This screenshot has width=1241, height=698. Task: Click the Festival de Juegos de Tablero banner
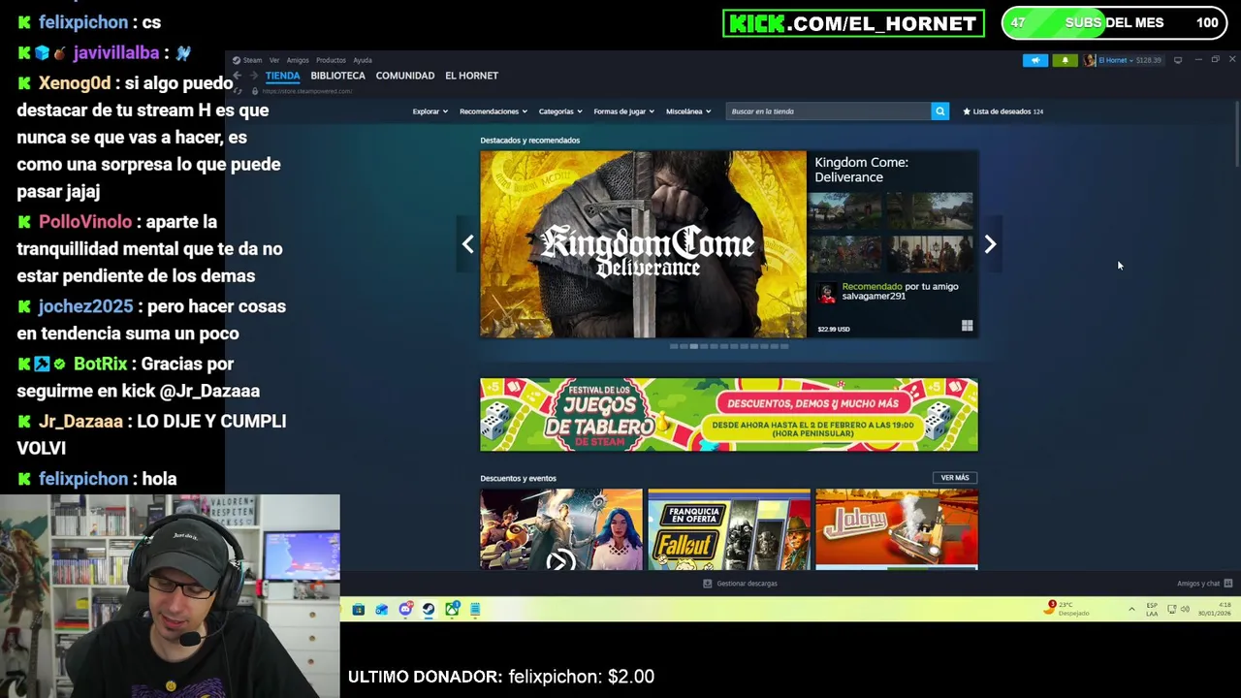point(729,415)
